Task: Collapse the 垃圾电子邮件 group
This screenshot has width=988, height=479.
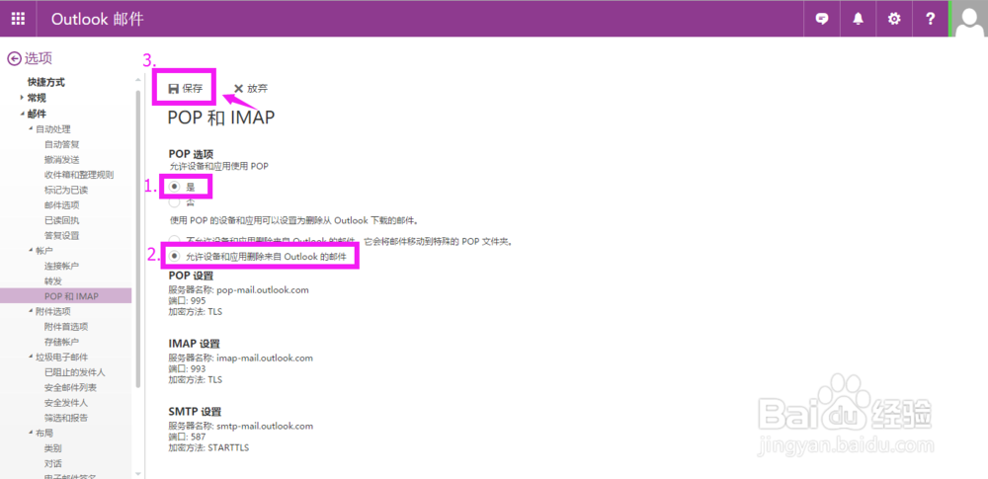Action: pyautogui.click(x=31, y=357)
